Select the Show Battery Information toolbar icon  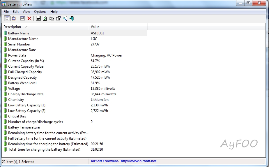(x=7, y=18)
